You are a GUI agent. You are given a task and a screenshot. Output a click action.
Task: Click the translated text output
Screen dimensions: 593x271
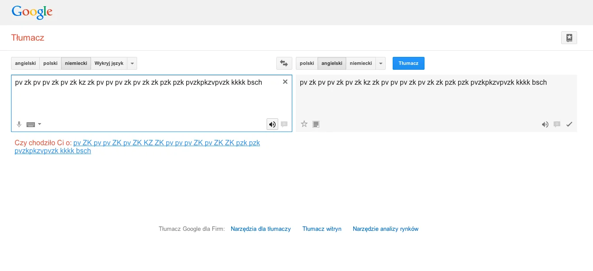423,82
